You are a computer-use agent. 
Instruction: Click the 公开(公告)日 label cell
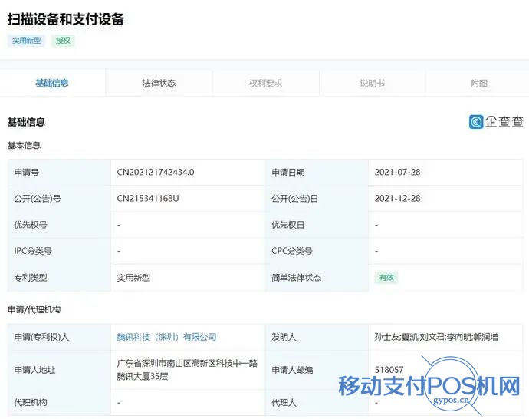pos(317,199)
